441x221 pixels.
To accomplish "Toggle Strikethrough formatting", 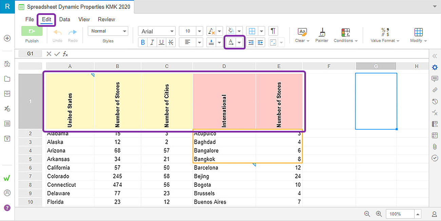I will 171,42.
